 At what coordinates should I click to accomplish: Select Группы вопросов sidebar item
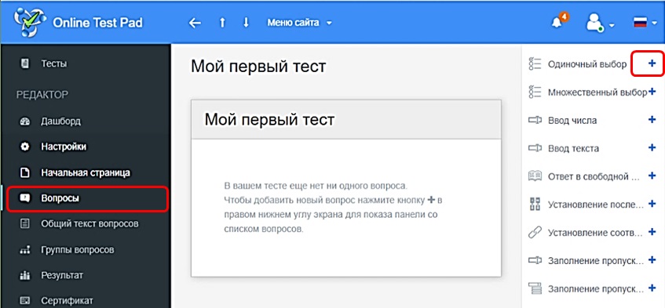(x=86, y=250)
